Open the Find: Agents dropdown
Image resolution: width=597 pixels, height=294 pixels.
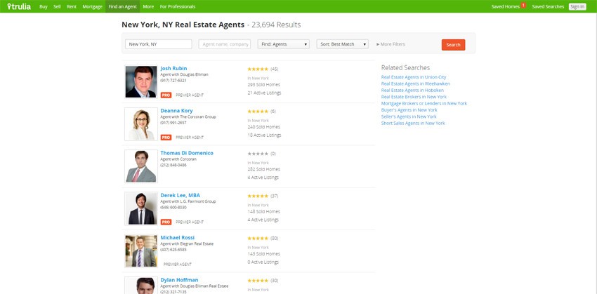coord(284,44)
